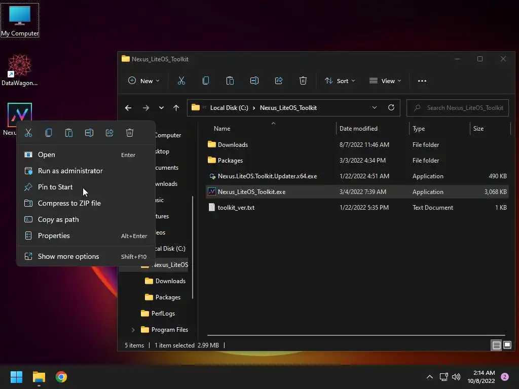519x389 pixels.
Task: Open the notification badge showing 2
Action: [505, 377]
